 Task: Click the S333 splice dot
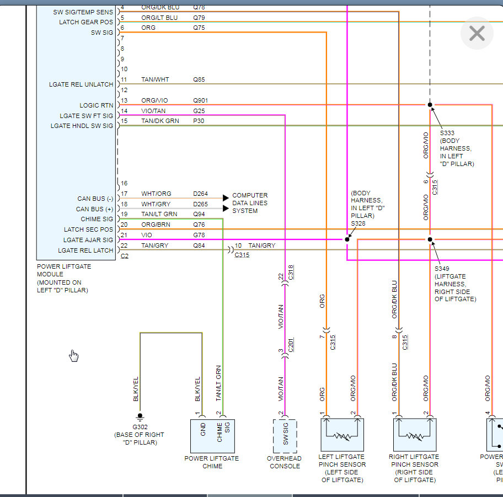430,105
